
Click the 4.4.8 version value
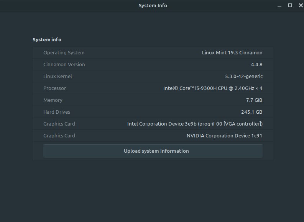[x=257, y=64]
